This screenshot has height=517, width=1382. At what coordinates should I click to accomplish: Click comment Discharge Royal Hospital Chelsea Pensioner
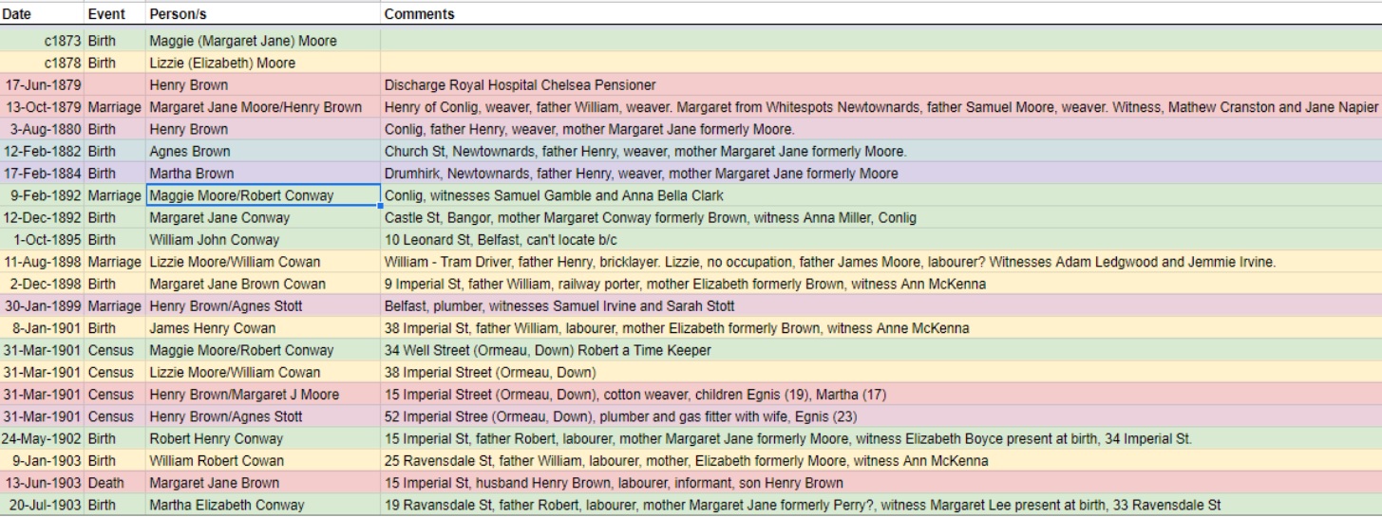(880, 85)
